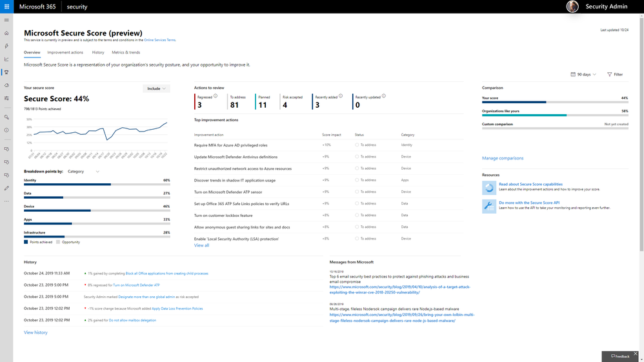644x362 pixels.
Task: Select status radio for Discover trends in shadow IT
Action: [357, 180]
